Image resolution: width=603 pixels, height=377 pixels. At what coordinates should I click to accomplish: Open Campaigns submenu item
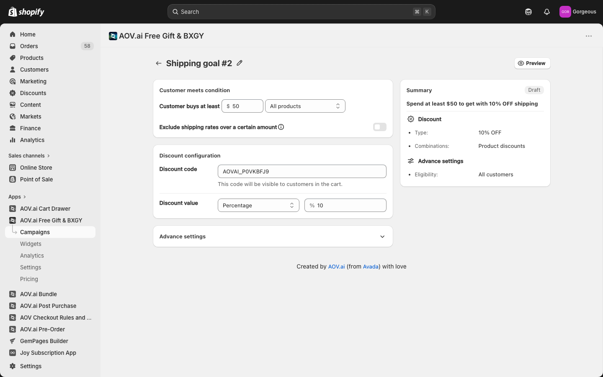[x=50, y=232]
